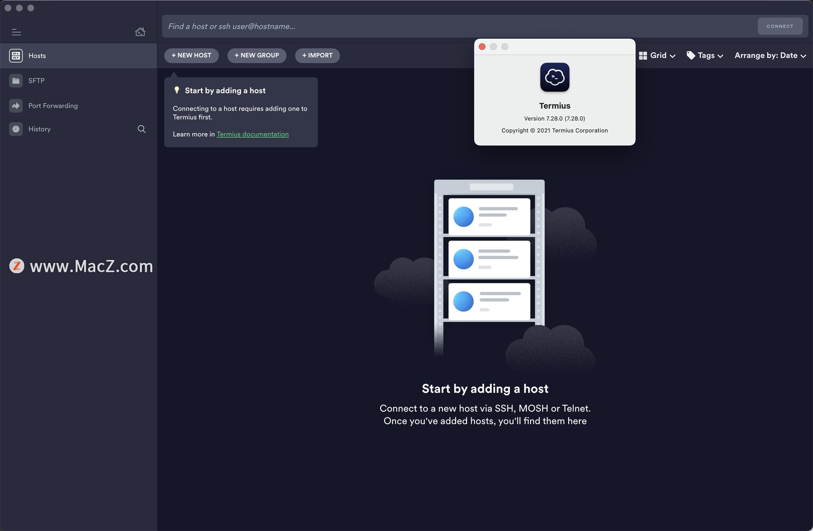Click the History sidebar icon
The height and width of the screenshot is (531, 813).
tap(16, 129)
